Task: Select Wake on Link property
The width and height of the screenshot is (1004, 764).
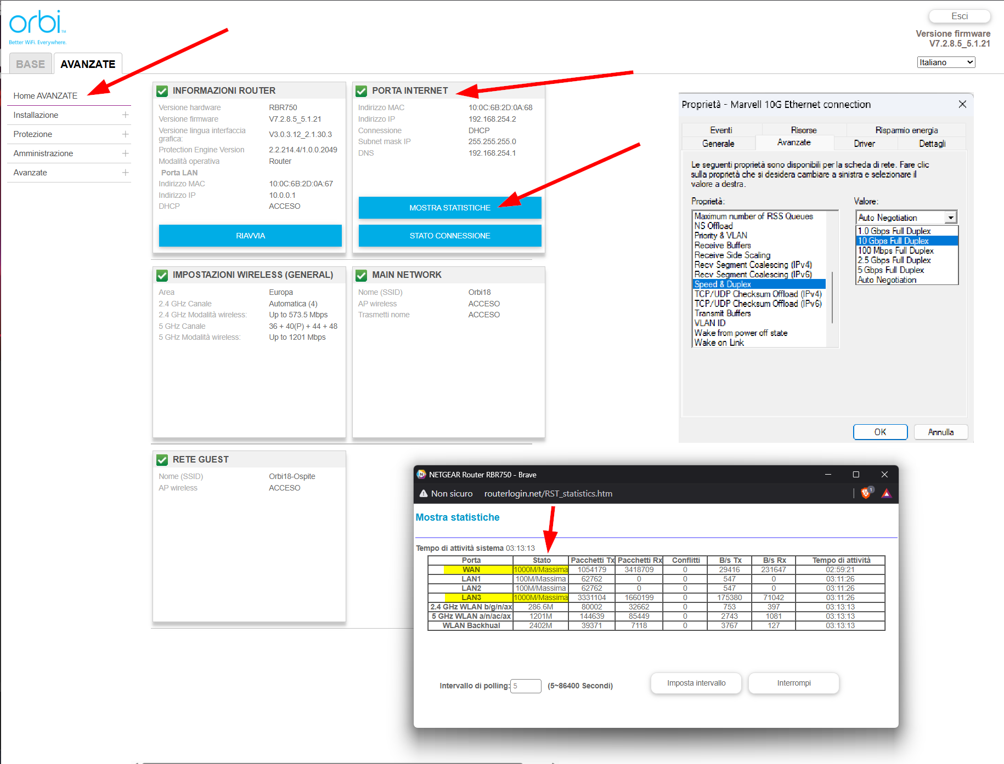Action: 759,343
